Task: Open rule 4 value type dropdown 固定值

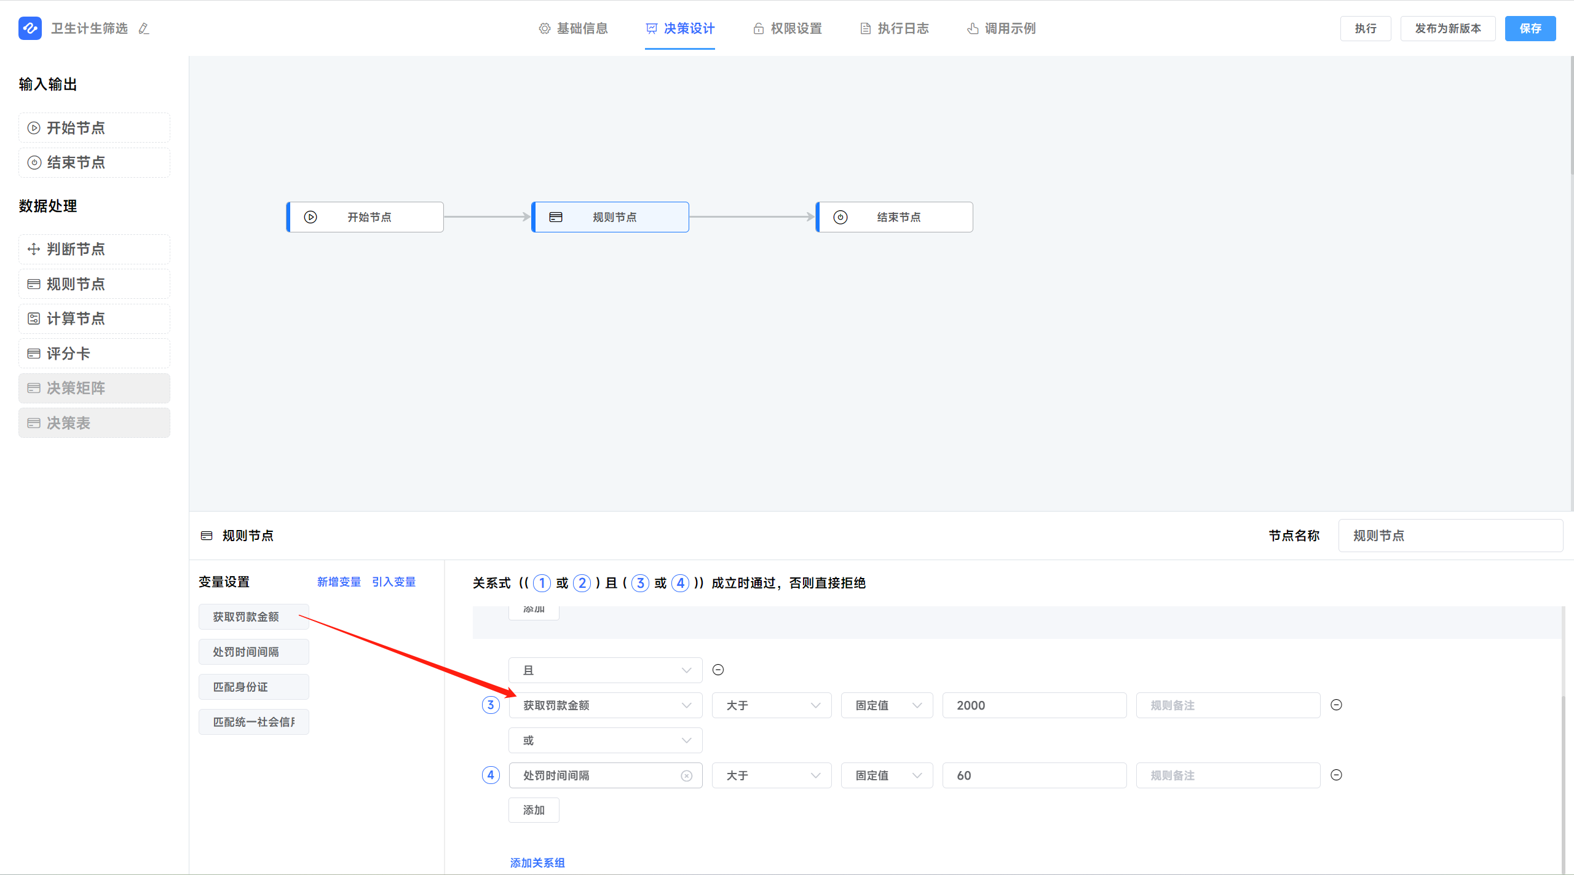Action: click(887, 775)
